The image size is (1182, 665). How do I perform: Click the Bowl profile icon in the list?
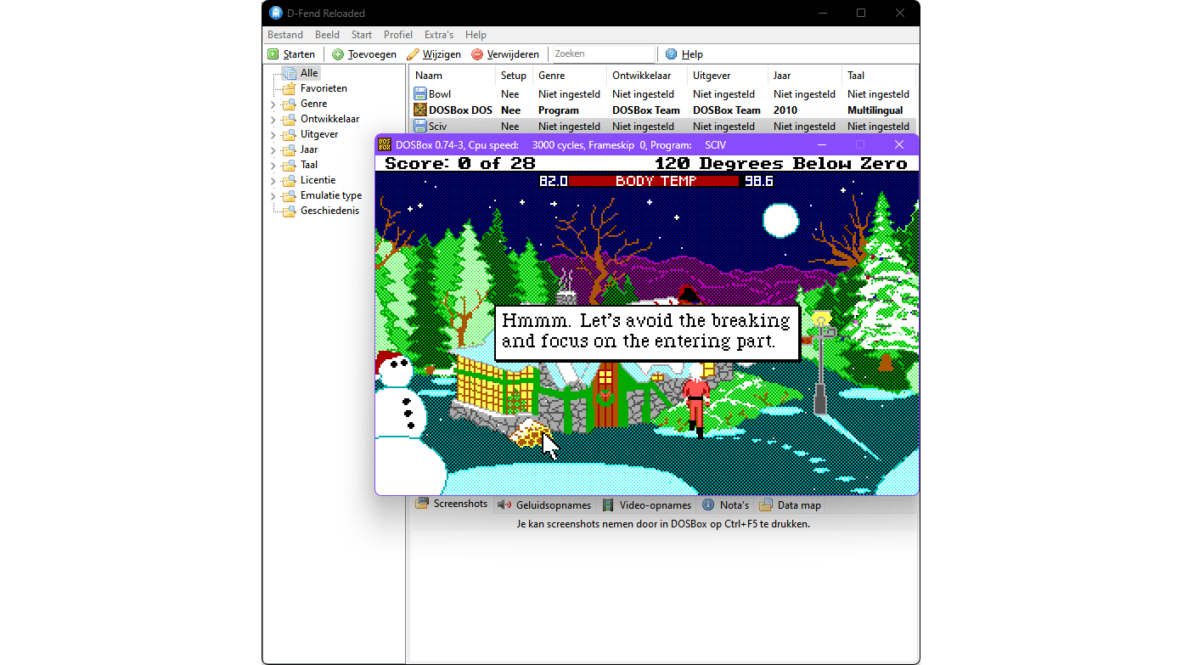pyautogui.click(x=420, y=94)
